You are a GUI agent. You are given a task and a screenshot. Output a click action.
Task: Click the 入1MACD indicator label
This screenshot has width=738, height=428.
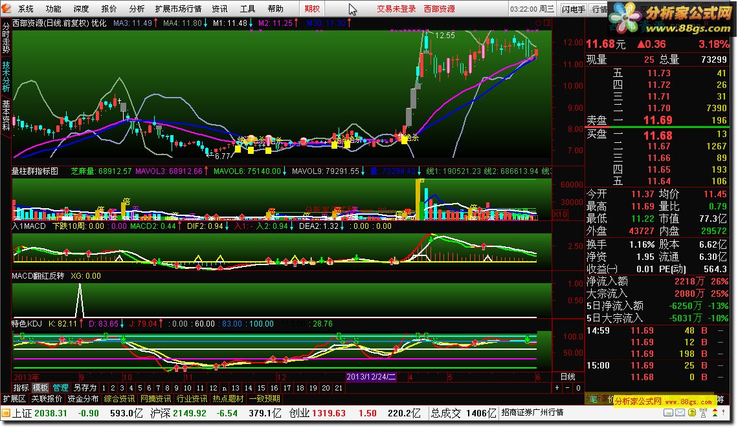(x=28, y=226)
